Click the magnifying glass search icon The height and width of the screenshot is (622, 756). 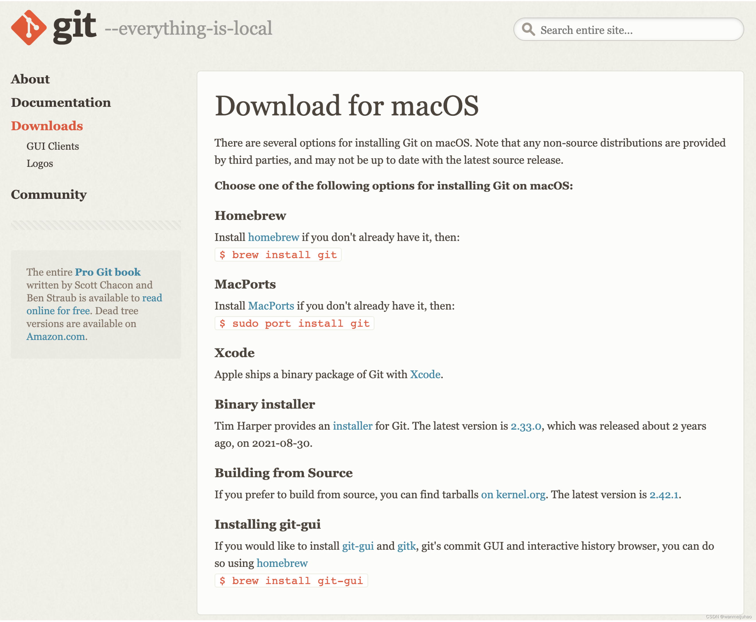pyautogui.click(x=528, y=29)
